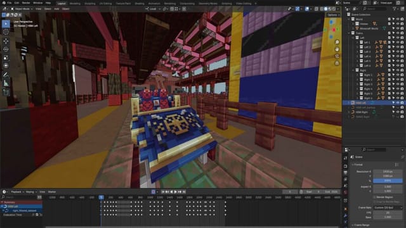Select the Move tool in toolbar
The image size is (406, 228).
pos(6,41)
